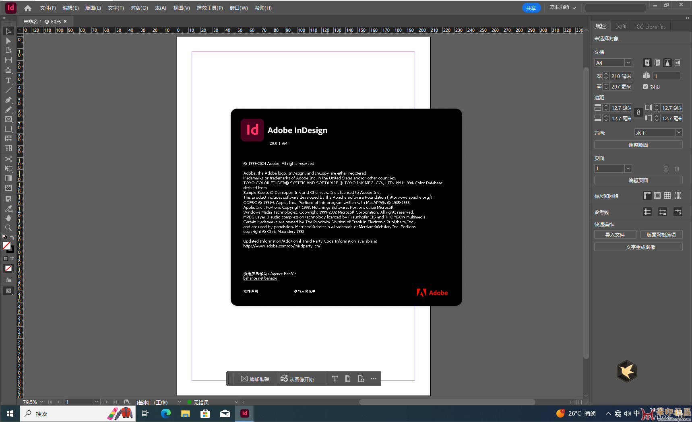Viewport: 692px width, 422px height.
Task: Open the 对象(O) menu
Action: coord(139,8)
